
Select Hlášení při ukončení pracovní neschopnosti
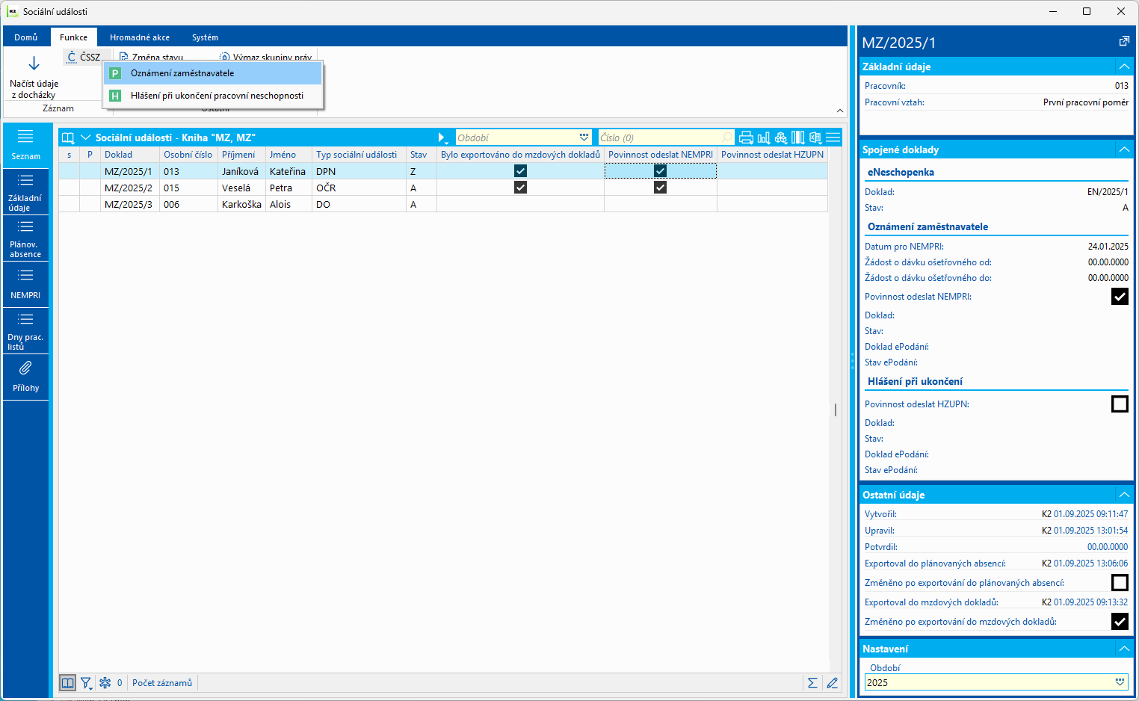pyautogui.click(x=214, y=96)
